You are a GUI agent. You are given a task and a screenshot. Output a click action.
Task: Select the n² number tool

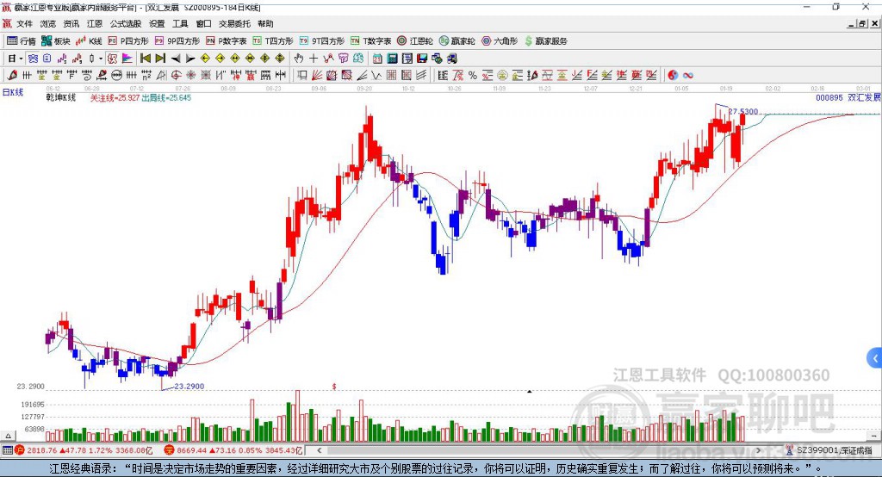coord(146,76)
